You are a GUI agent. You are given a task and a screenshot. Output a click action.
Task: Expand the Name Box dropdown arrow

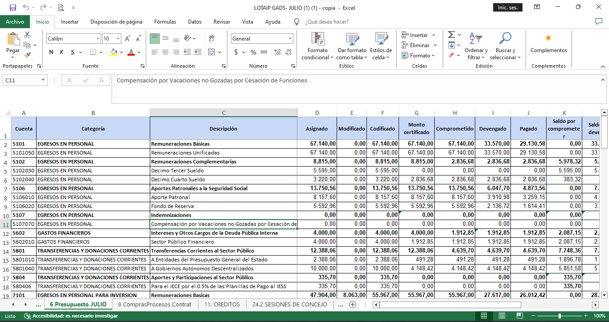(43, 80)
